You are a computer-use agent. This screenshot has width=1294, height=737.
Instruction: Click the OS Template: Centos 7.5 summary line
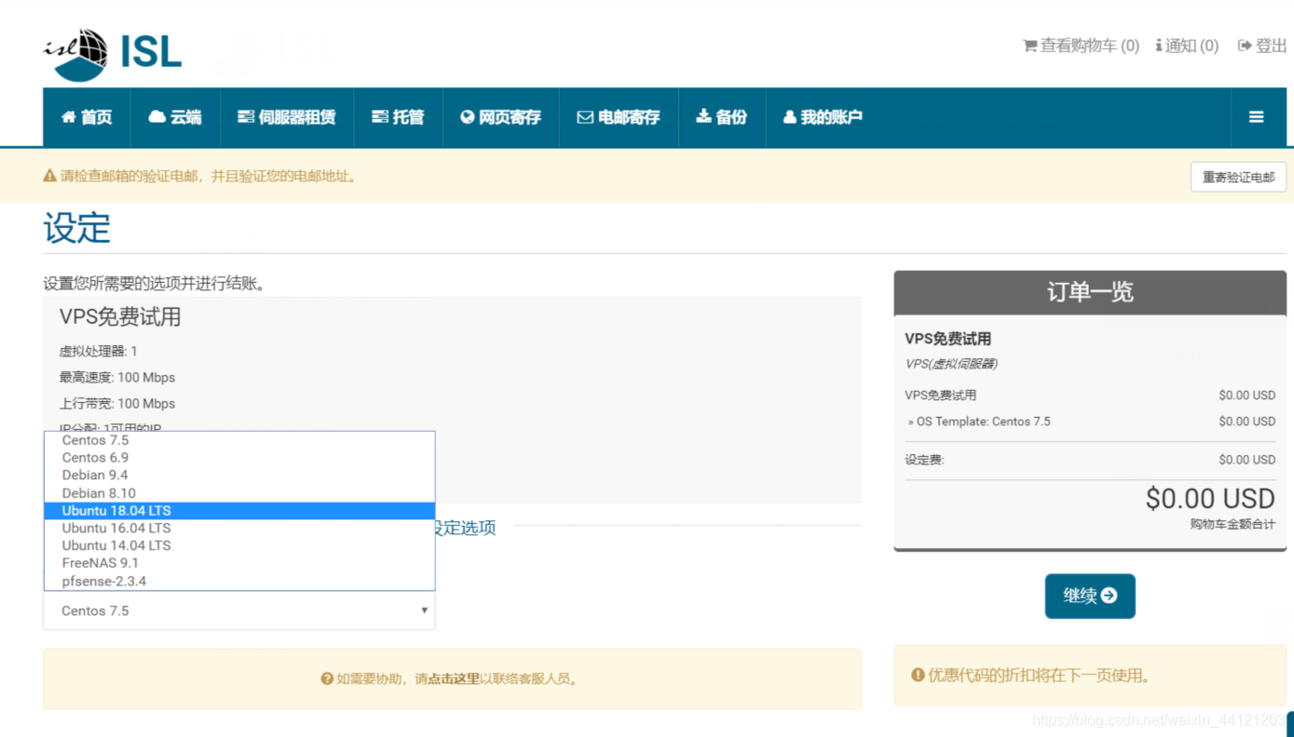pos(1090,422)
